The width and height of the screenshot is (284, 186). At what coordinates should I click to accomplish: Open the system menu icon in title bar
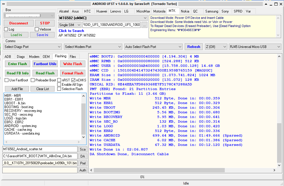tap(3, 4)
